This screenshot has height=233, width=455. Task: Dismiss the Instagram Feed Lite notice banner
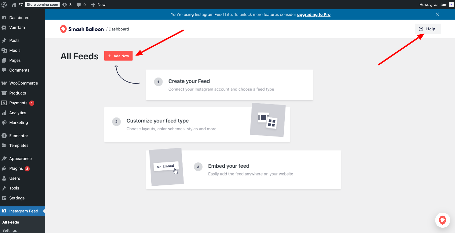coord(437,14)
